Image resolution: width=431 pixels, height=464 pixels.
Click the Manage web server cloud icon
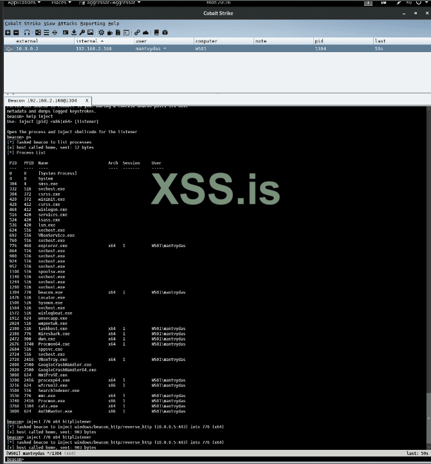(x=145, y=33)
